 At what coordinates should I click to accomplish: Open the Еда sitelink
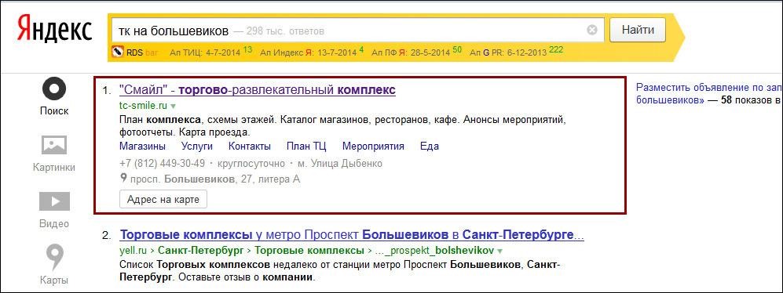point(430,146)
